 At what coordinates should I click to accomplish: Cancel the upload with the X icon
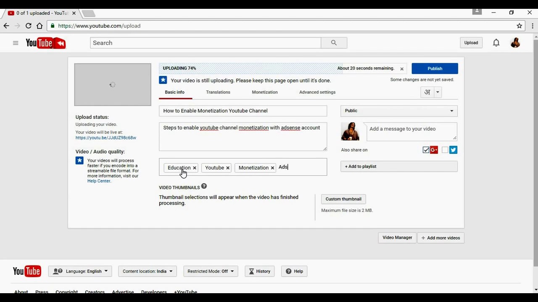[402, 69]
